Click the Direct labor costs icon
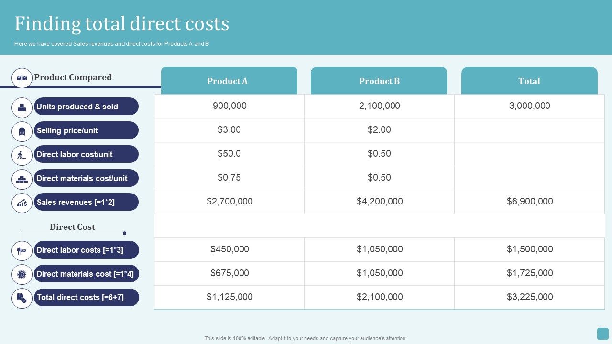This screenshot has height=344, width=612. click(22, 250)
